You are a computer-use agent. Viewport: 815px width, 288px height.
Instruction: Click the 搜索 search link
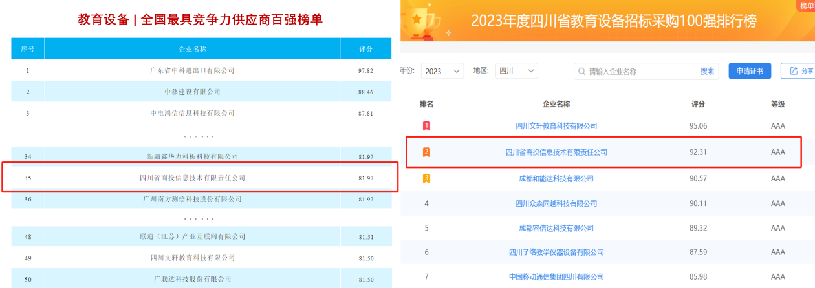click(x=707, y=71)
